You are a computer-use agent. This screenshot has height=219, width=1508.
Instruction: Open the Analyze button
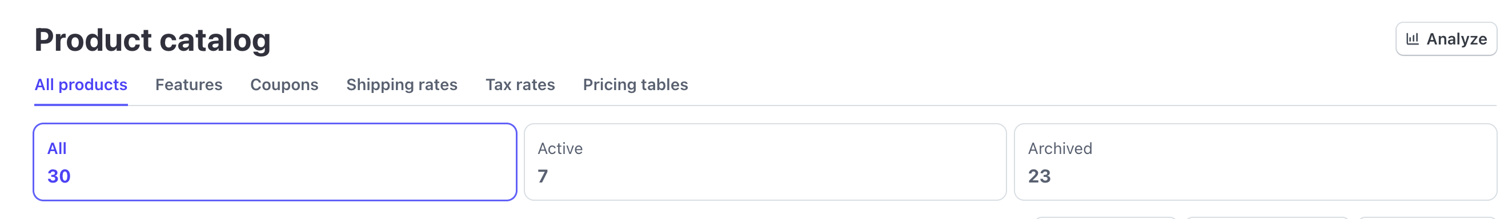(x=1446, y=39)
